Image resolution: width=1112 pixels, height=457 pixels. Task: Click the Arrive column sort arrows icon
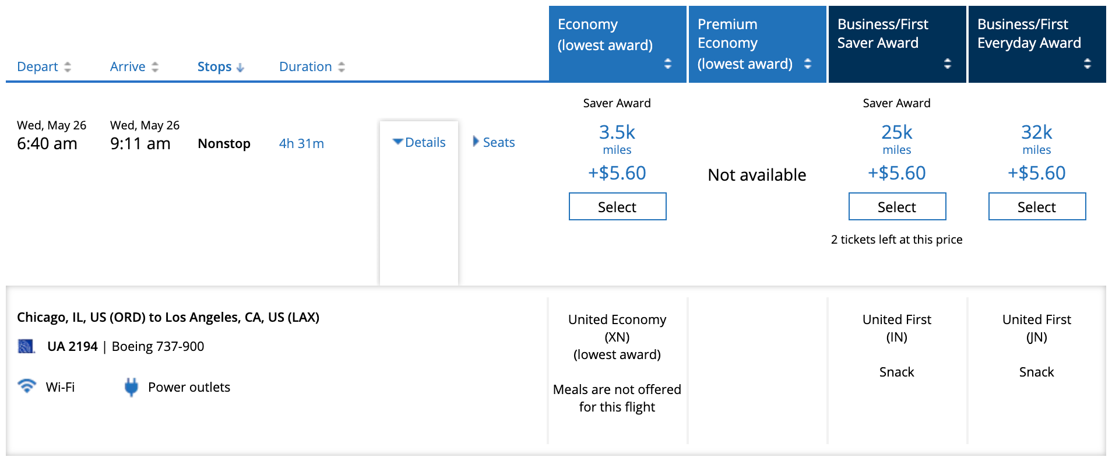point(155,67)
